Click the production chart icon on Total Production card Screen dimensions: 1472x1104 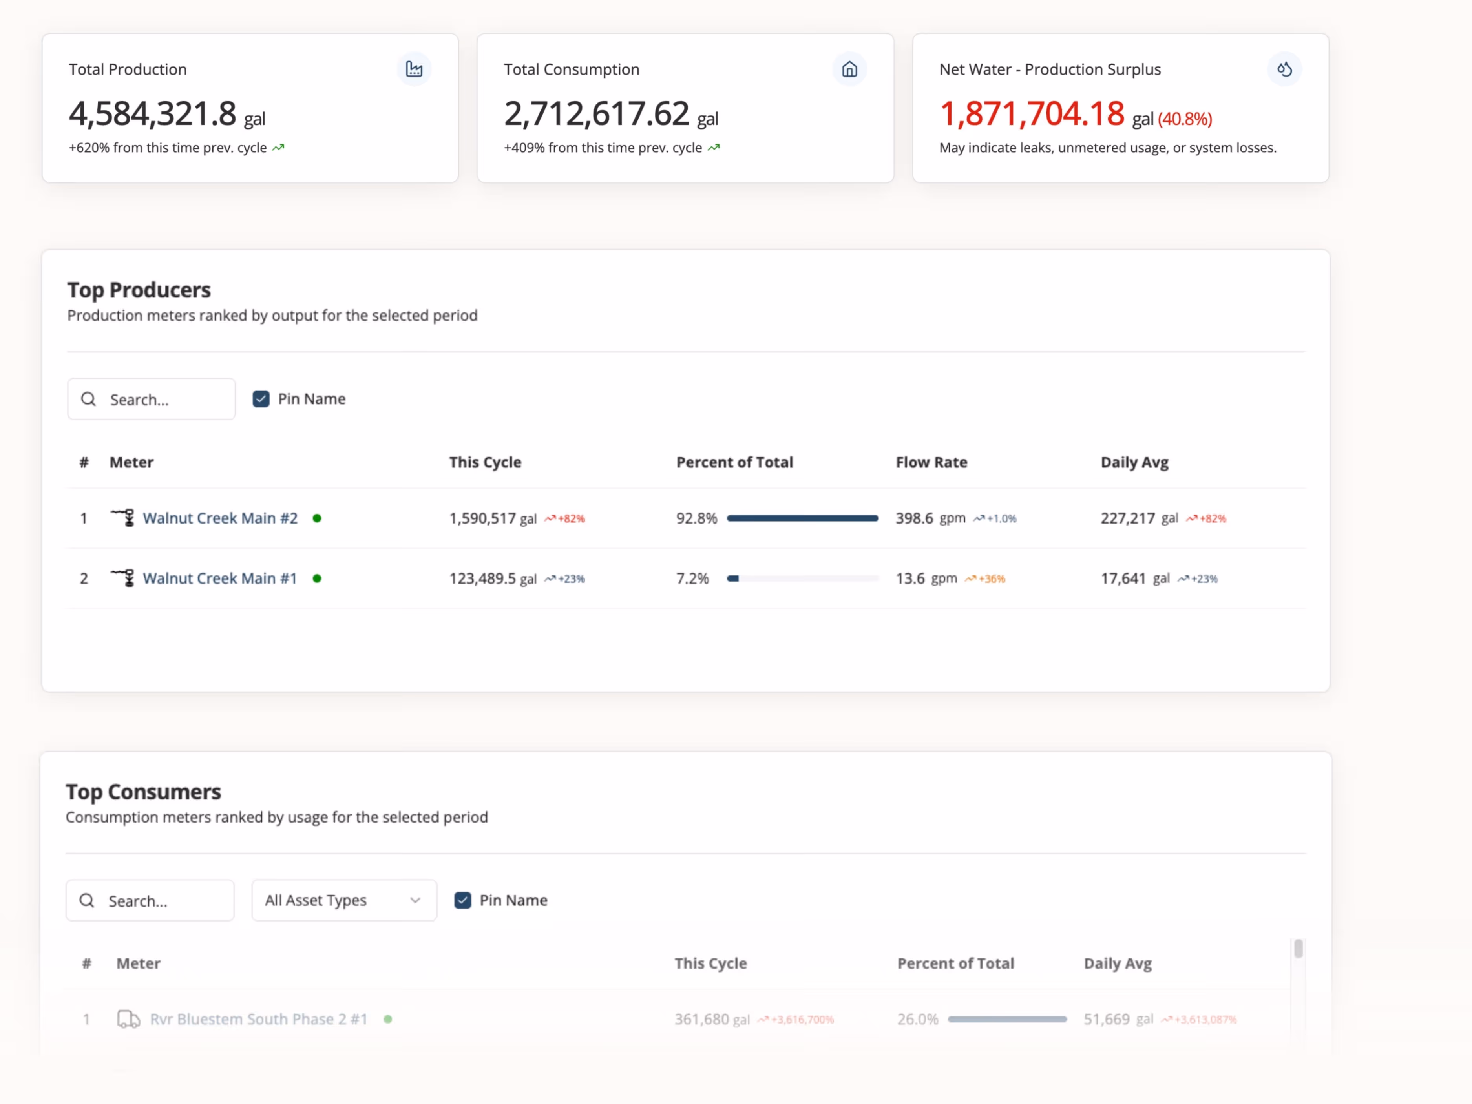[414, 69]
